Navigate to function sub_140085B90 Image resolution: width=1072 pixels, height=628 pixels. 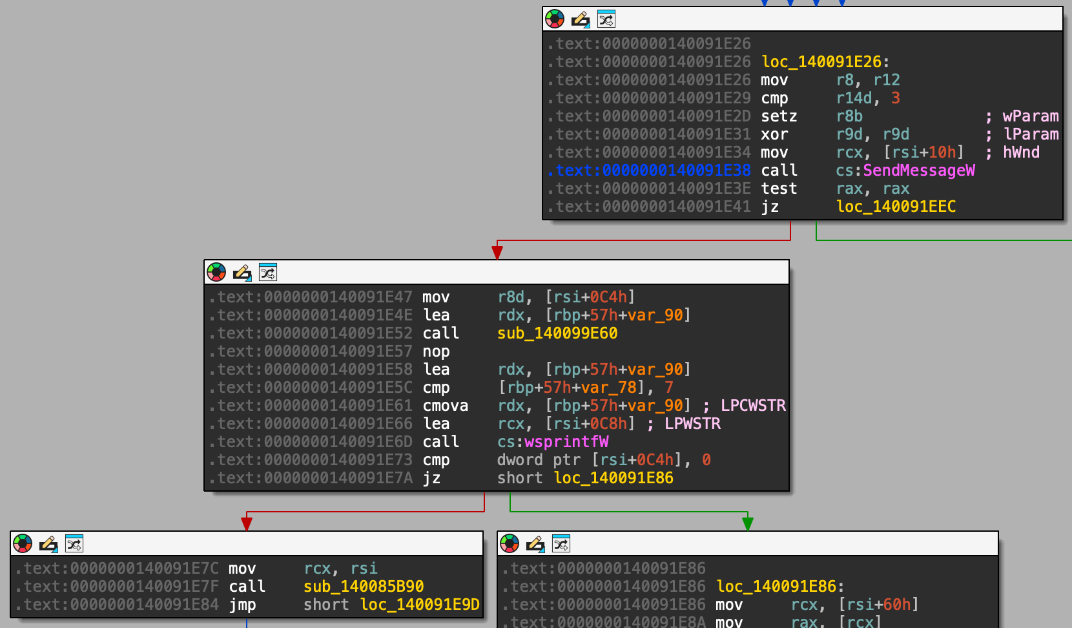point(364,587)
